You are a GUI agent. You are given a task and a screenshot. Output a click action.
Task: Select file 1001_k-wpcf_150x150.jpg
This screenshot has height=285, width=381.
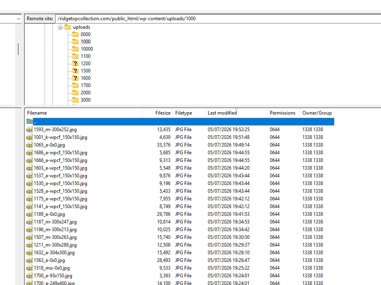[x=60, y=137]
